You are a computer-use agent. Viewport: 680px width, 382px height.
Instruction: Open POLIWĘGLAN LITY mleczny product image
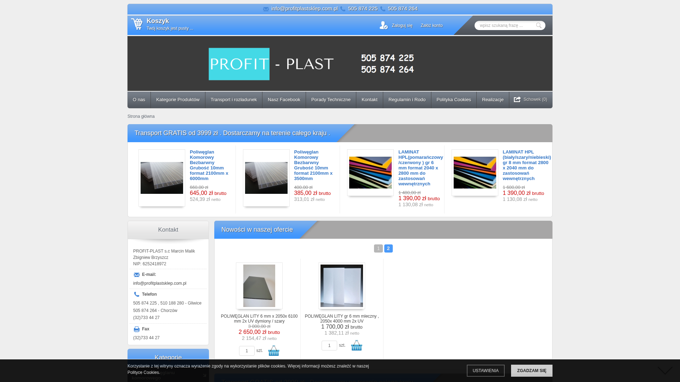pos(342,286)
